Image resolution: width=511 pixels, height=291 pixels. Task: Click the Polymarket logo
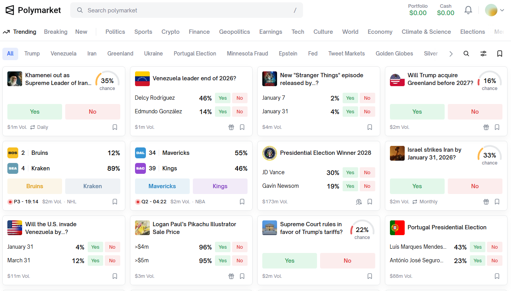[33, 10]
